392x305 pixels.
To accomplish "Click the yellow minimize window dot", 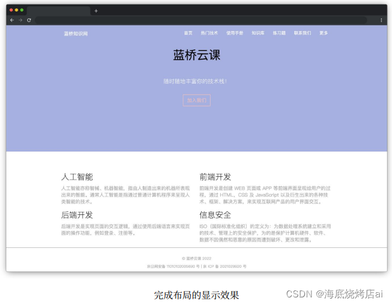I will [x=16, y=10].
